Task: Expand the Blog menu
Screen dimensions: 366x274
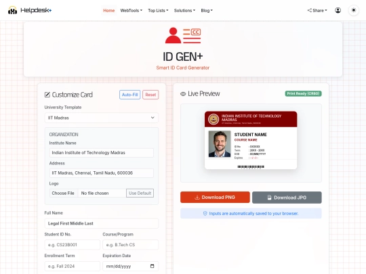Action: (207, 10)
